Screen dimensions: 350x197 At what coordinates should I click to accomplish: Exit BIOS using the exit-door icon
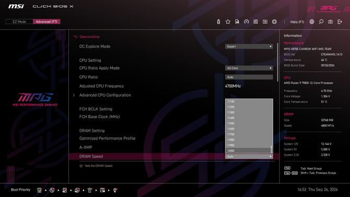pyautogui.click(x=340, y=21)
